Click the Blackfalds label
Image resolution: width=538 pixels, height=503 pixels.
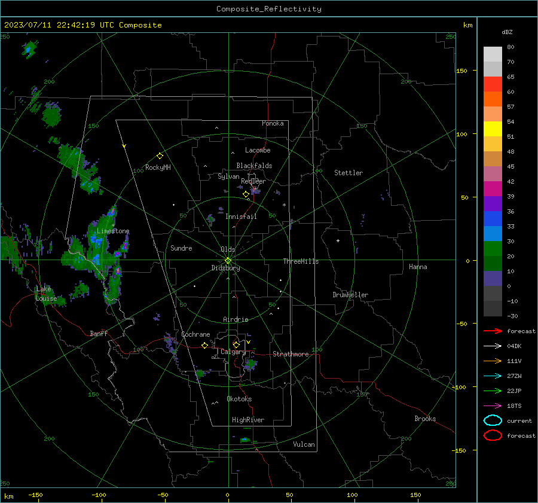254,166
